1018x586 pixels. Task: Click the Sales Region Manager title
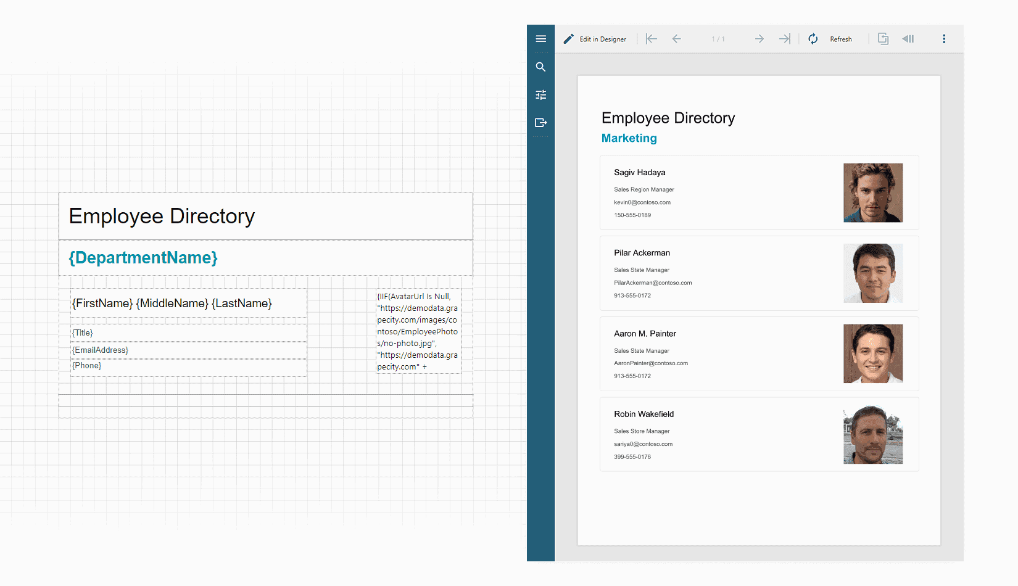pos(644,190)
